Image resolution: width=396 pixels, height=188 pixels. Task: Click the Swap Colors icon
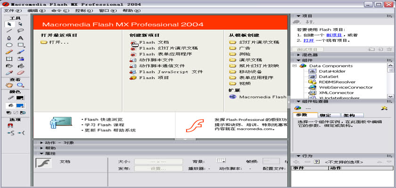point(23,112)
